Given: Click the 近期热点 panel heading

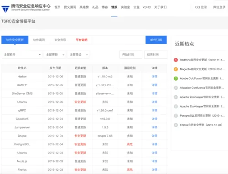Looking at the screenshot, I should (x=184, y=44).
